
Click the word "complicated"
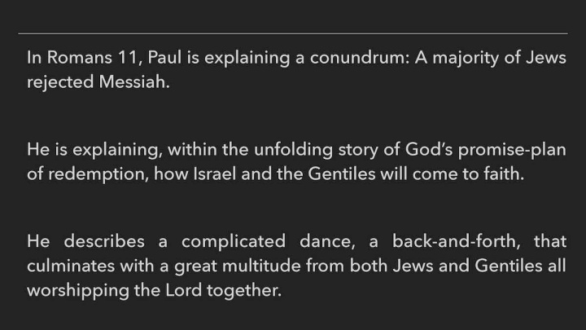coord(234,243)
